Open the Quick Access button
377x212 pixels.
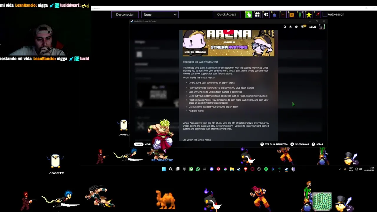coord(226,14)
